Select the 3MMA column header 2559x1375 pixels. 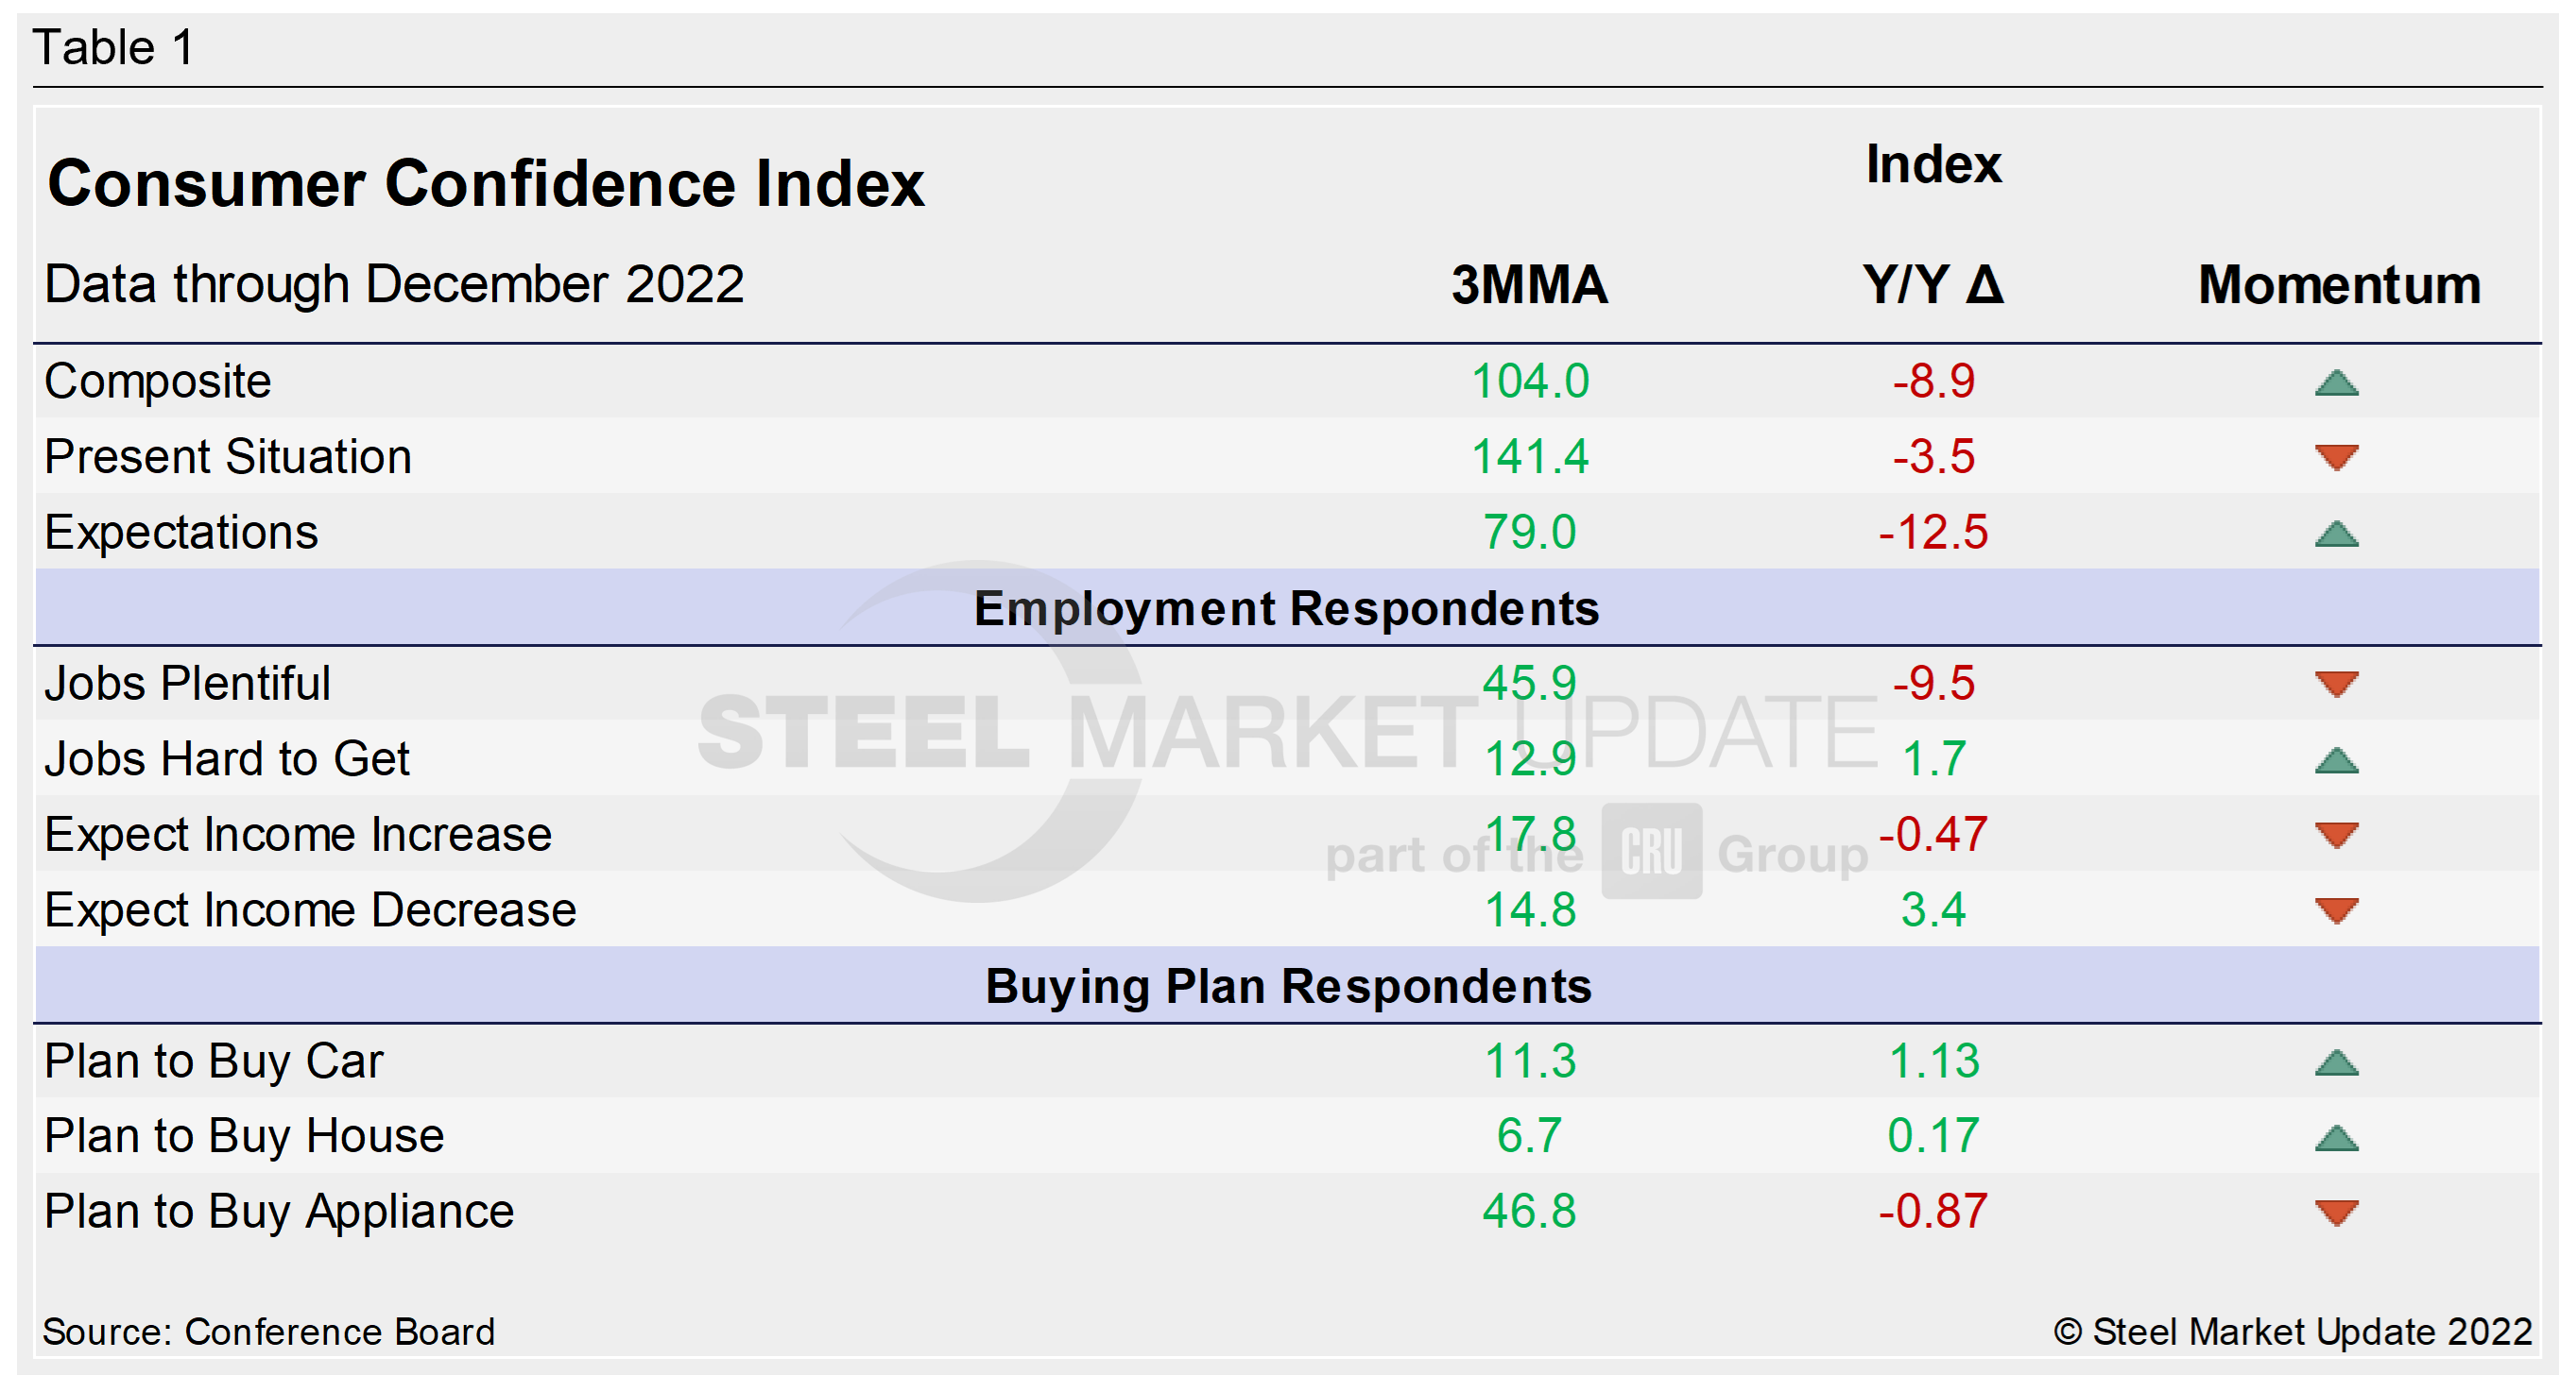click(1529, 285)
